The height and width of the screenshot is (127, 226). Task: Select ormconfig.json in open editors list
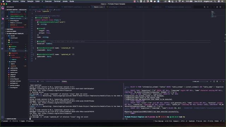click(x=14, y=20)
